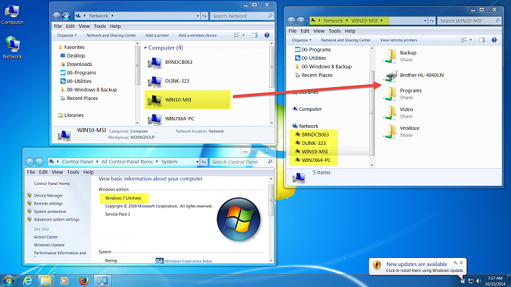Screen dimensions: 511x287
Task: Click Help icon in Network window toolbar
Action: tap(267, 35)
